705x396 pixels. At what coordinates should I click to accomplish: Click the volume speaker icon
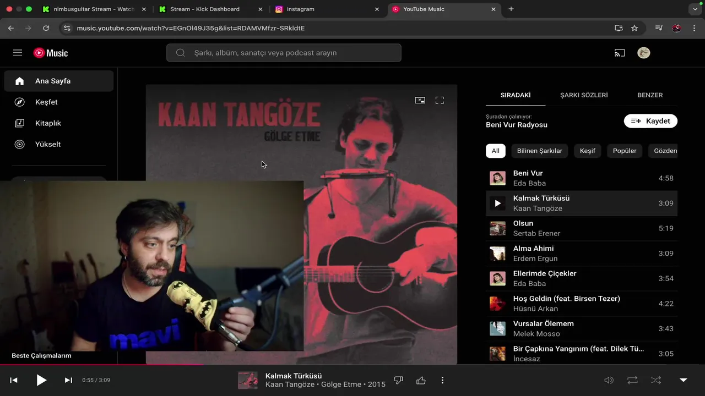[609, 380]
